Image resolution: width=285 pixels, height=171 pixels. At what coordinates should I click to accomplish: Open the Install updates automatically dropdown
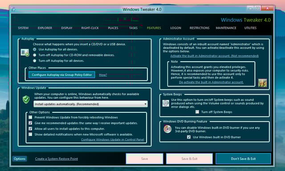point(90,104)
